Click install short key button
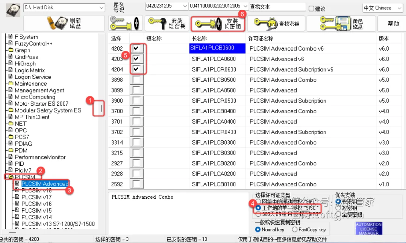Viewport: 406px width, 243px height. coord(167,23)
